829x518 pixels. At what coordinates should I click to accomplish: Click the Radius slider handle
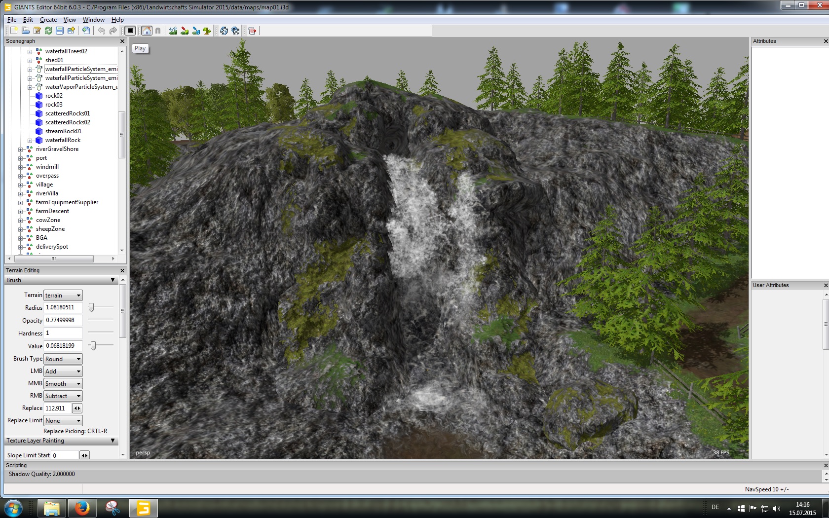[x=91, y=307]
